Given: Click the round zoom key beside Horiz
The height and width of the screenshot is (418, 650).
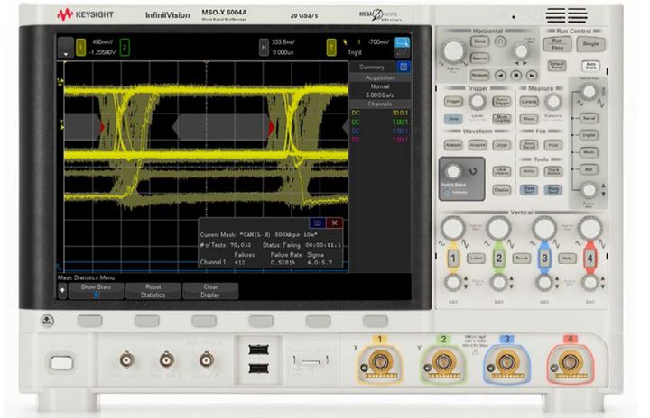Looking at the screenshot, I should coord(500,41).
